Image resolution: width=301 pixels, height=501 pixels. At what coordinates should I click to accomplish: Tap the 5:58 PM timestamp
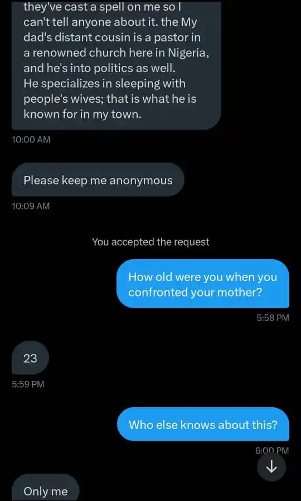(x=273, y=318)
